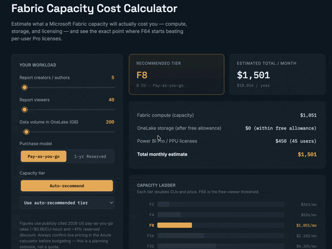332x249 pixels.
Task: Switch to 1-yr Reserved purchase model
Action: coord(90,156)
